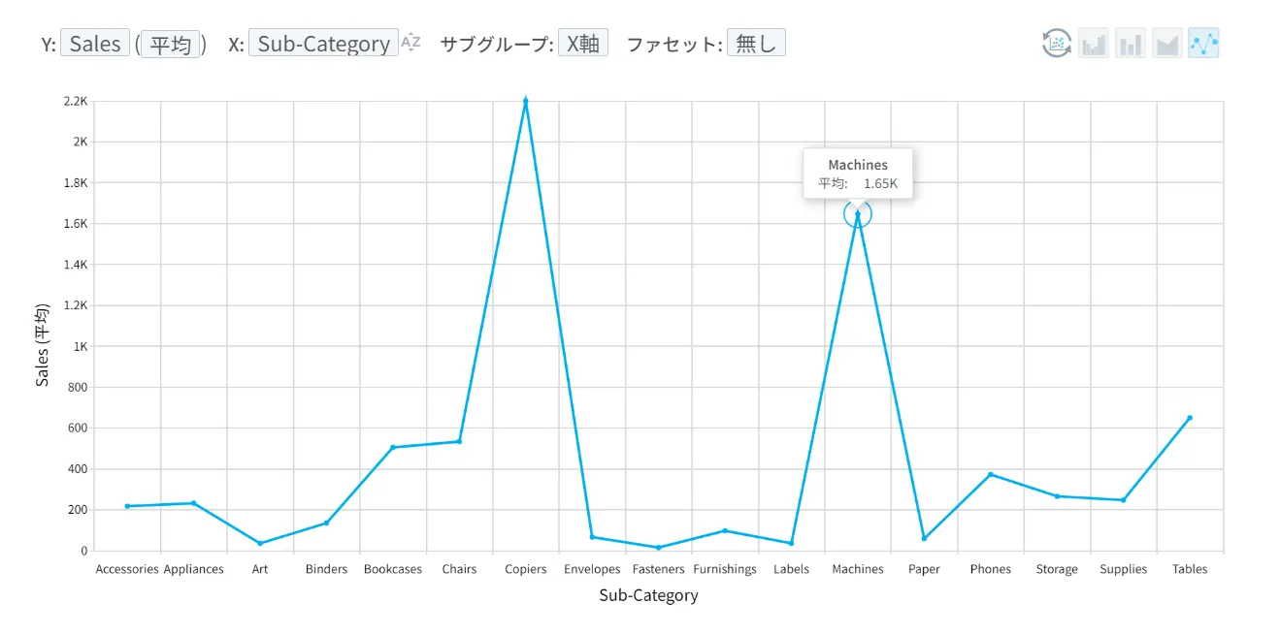The image size is (1280, 635).
Task: Click the Phones data point
Action: (x=991, y=474)
